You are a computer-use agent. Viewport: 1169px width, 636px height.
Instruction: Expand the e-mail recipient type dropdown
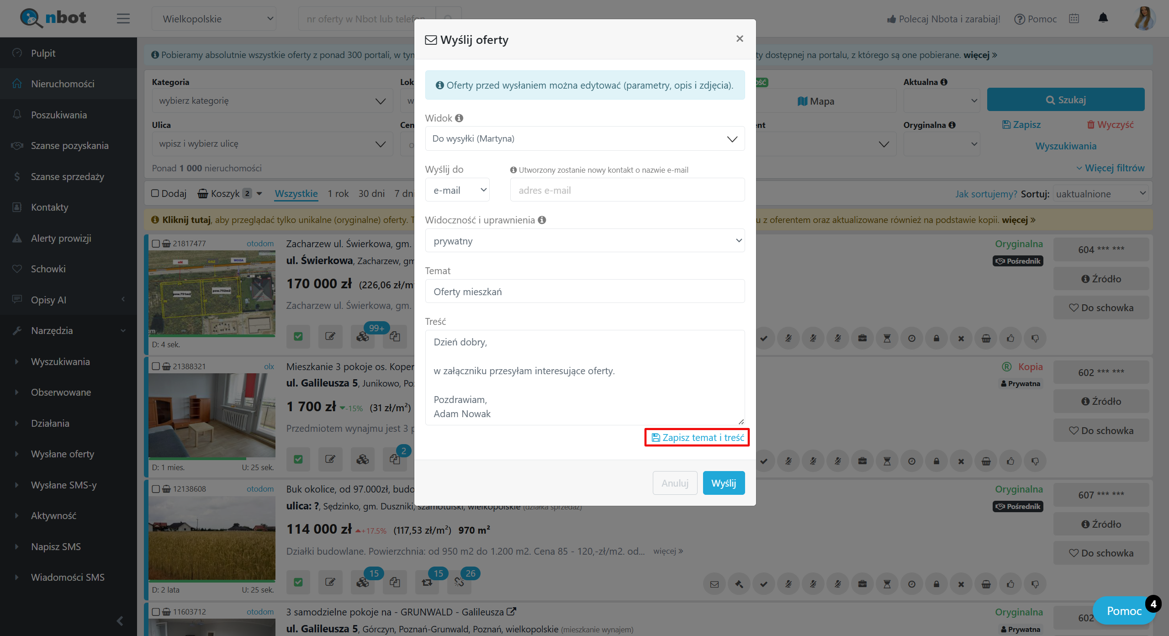click(x=457, y=190)
